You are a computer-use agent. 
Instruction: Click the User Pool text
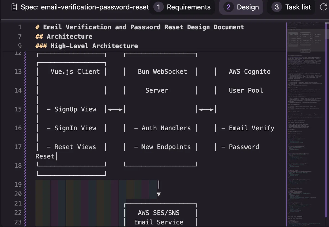click(x=246, y=90)
